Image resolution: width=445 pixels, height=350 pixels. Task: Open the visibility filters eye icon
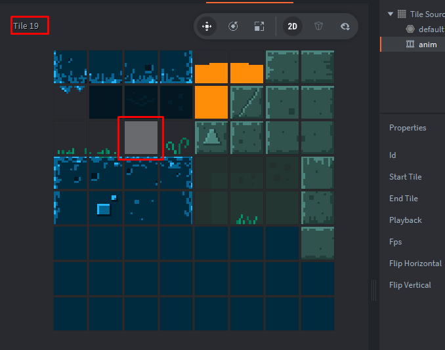(x=345, y=26)
